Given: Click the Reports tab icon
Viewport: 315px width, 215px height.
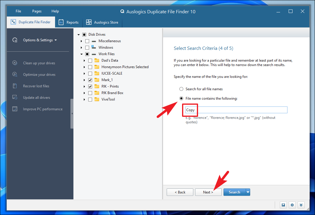Looking at the screenshot, I should coord(61,22).
